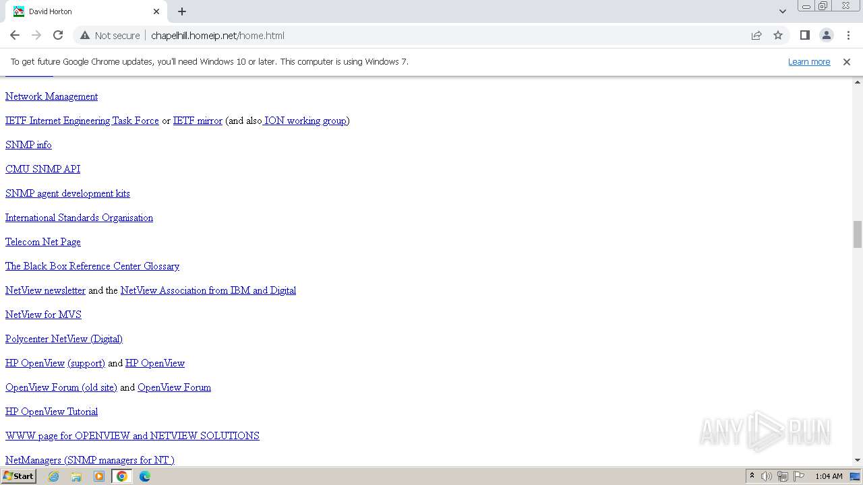
Task: Dismiss the Chrome updates info bar
Action: coord(847,61)
